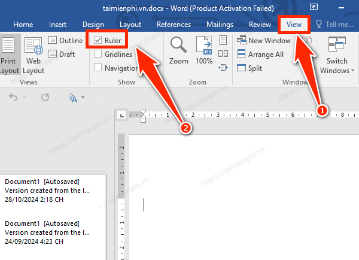359x260 pixels.
Task: Click the Tell me lightbulb search
Action: (x=334, y=25)
